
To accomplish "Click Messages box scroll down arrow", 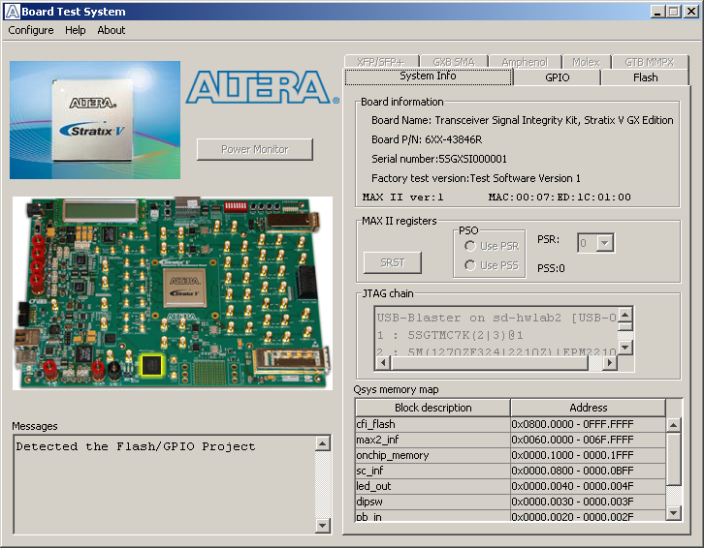I will point(322,525).
